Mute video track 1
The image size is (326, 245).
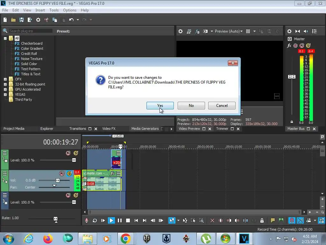pyautogui.click(x=68, y=153)
